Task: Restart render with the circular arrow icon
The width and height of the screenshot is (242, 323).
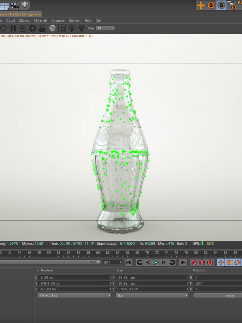Action: point(3,28)
